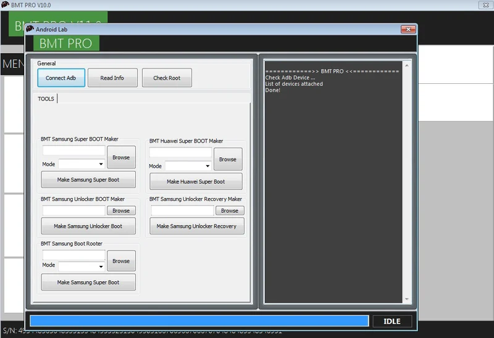
Task: Click the Connect Adb button
Action: tap(61, 78)
